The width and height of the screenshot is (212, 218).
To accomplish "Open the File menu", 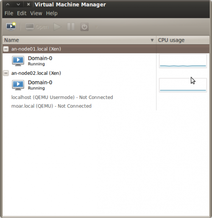I will pyautogui.click(x=9, y=13).
